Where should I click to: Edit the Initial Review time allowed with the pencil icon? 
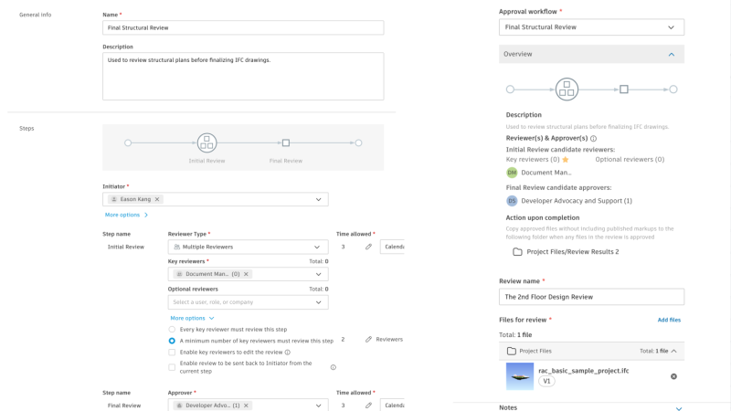pyautogui.click(x=368, y=247)
